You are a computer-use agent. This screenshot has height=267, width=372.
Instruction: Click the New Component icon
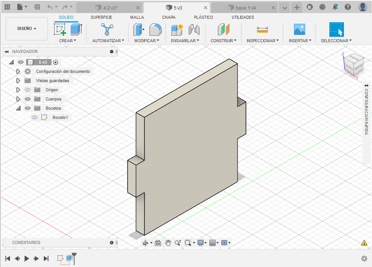(x=177, y=30)
